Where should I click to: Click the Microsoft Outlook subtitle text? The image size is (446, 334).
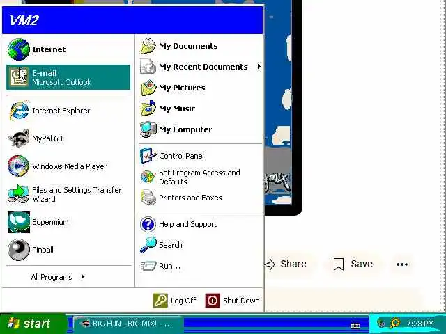click(x=61, y=82)
